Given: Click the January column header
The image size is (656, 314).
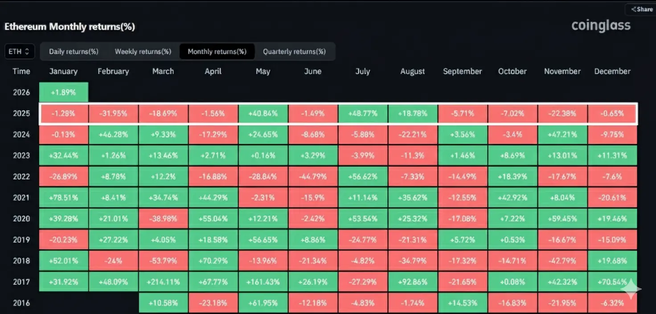Looking at the screenshot, I should (x=63, y=71).
